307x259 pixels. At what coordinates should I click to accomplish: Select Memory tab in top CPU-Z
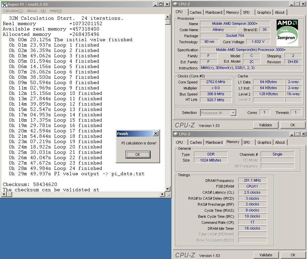click(x=233, y=12)
